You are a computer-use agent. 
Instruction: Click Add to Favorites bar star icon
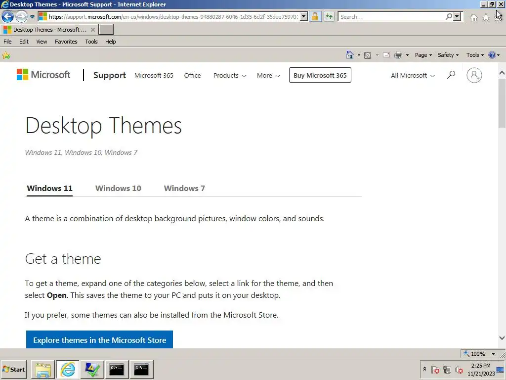6,55
